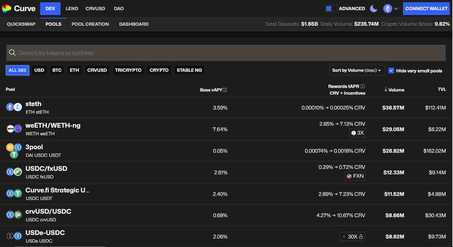Open the steth pool
The height and width of the screenshot is (247, 453).
[33, 104]
